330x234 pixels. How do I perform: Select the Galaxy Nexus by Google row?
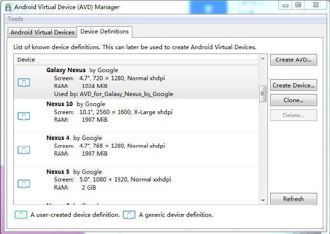pos(136,82)
